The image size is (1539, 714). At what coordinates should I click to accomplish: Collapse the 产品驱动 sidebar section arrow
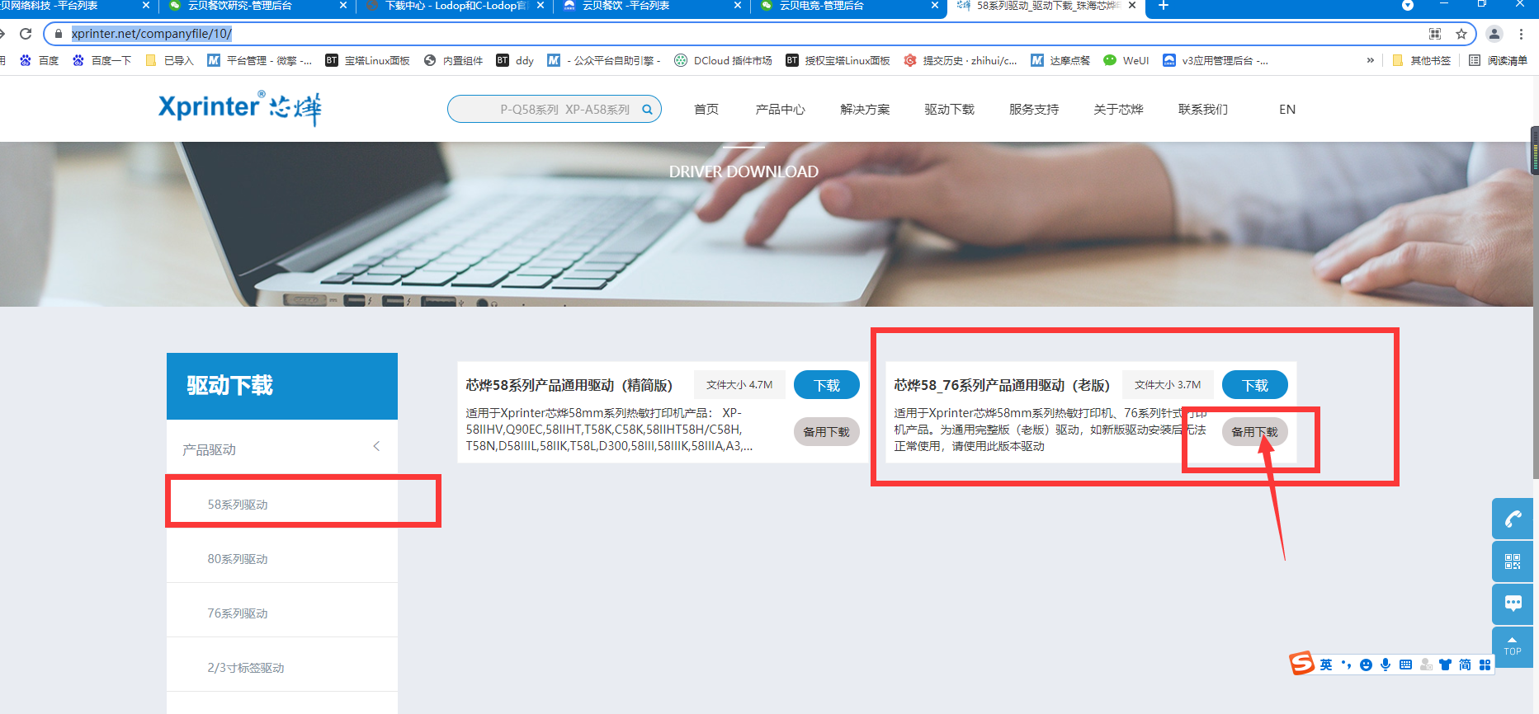tap(376, 446)
